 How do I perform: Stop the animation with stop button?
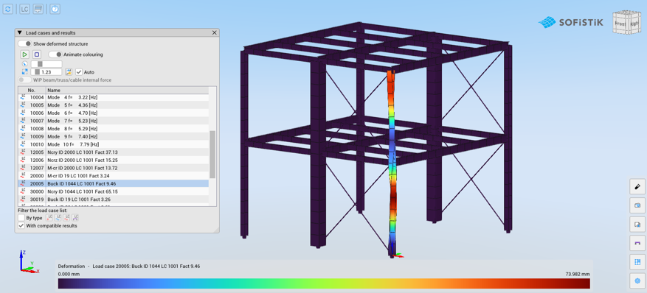tap(37, 54)
